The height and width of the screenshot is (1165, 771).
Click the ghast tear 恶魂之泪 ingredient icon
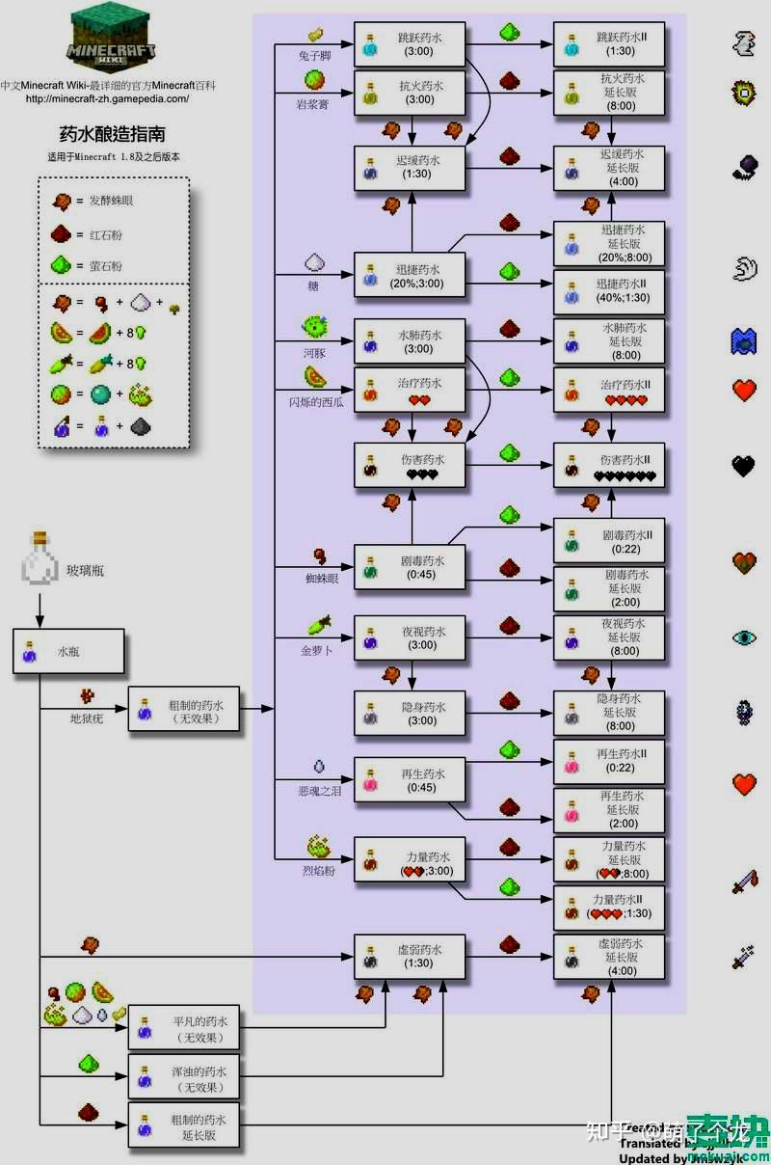[317, 766]
